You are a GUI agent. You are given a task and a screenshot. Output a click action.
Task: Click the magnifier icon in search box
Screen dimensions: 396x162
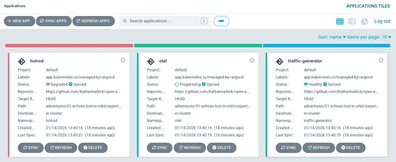click(x=125, y=21)
